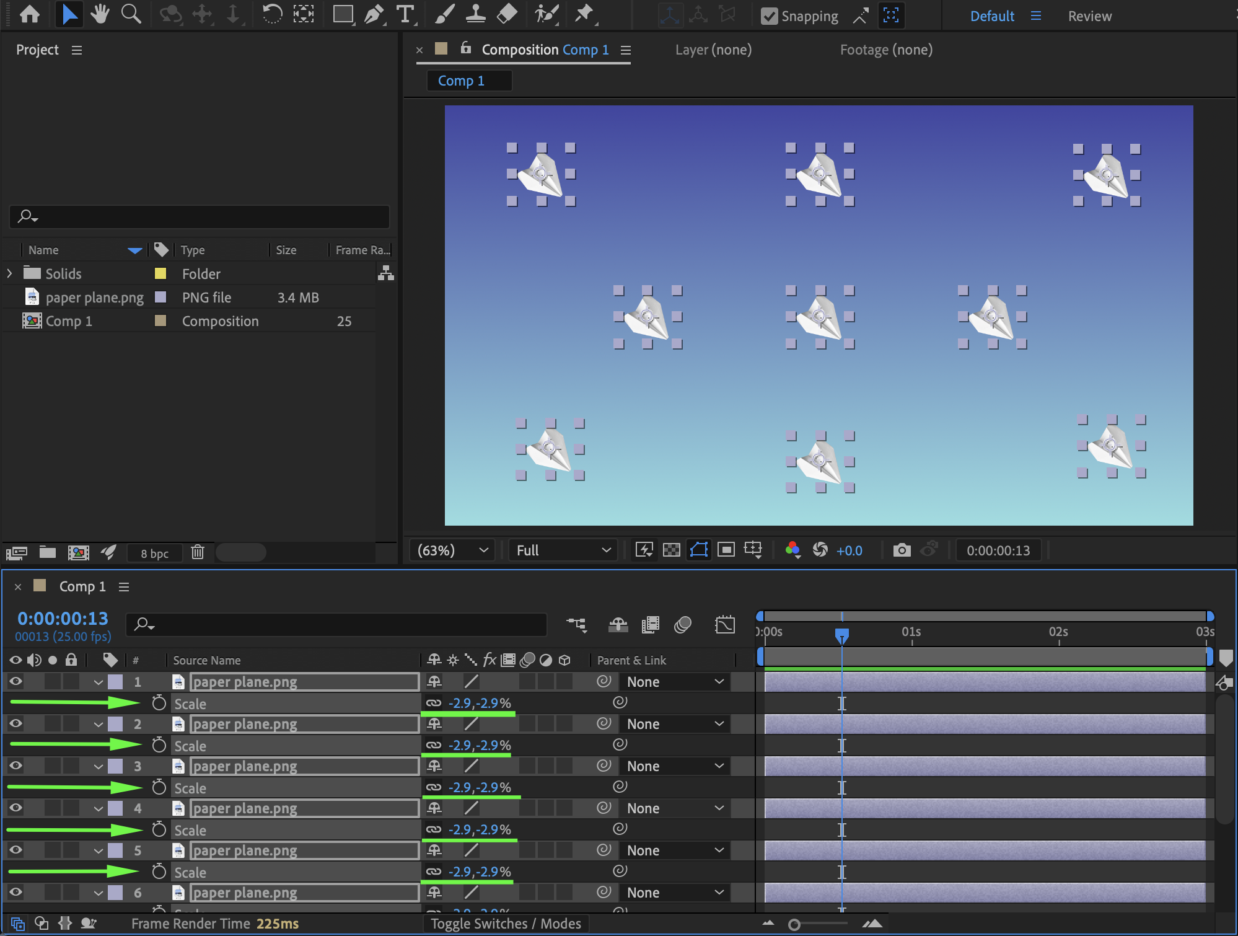Select the Type tool

tap(405, 14)
